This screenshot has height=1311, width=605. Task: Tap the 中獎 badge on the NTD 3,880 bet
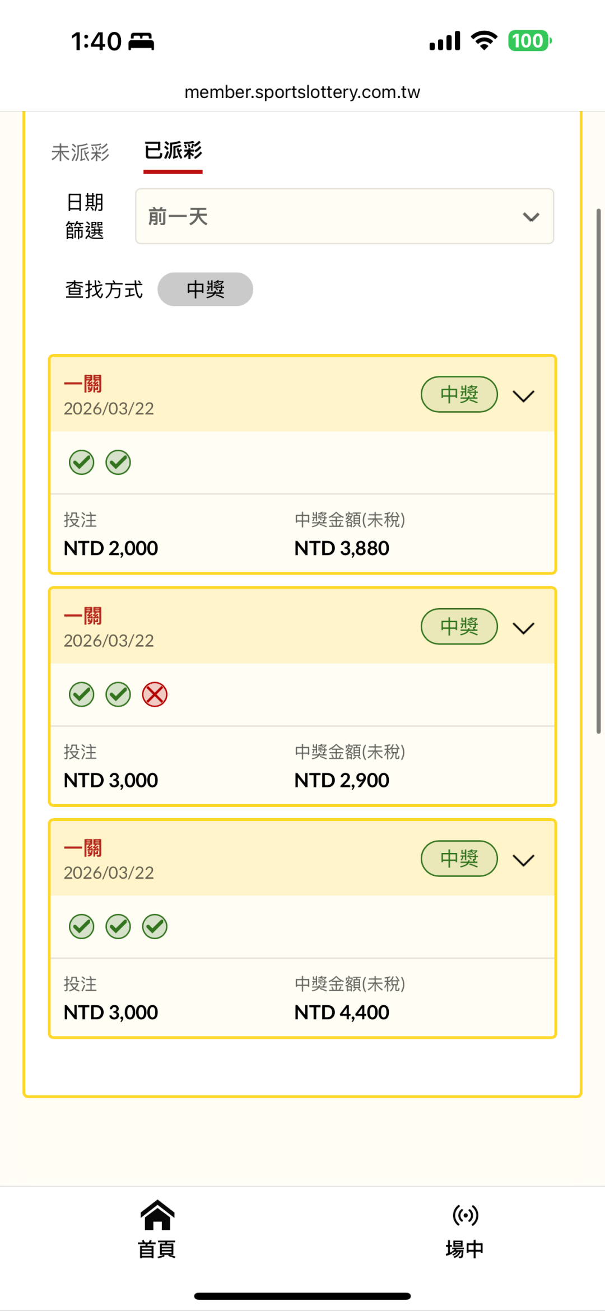click(x=459, y=394)
